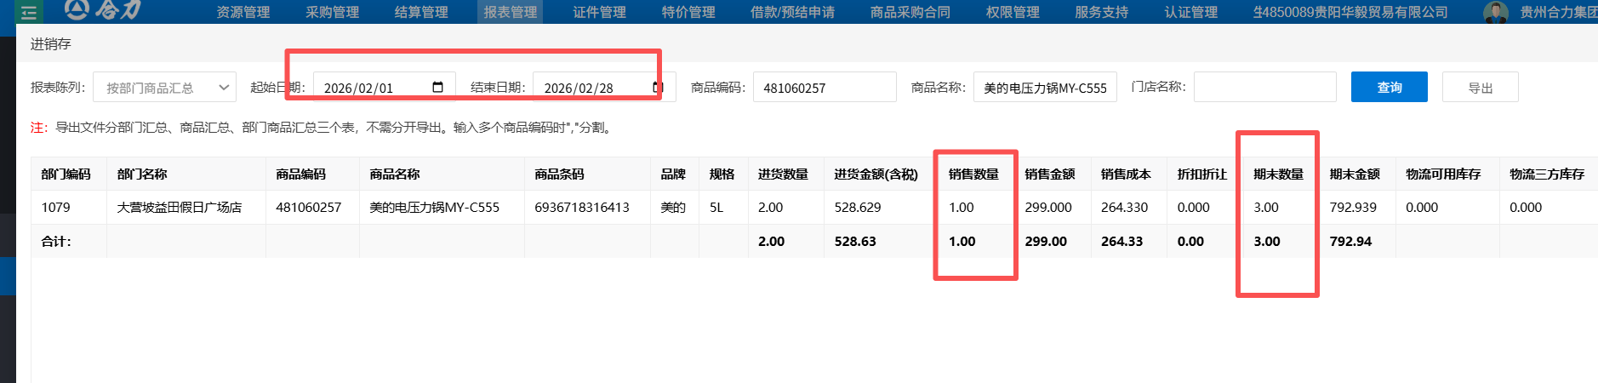Click into the 商品名称 text box
This screenshot has width=1598, height=383.
(x=1044, y=88)
